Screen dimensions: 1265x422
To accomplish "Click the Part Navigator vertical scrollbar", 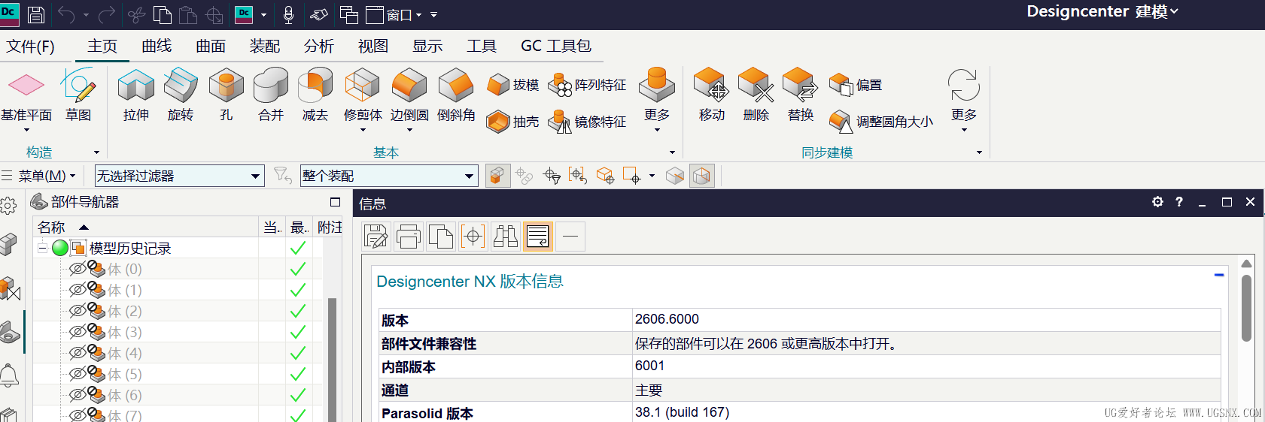I will point(332,359).
